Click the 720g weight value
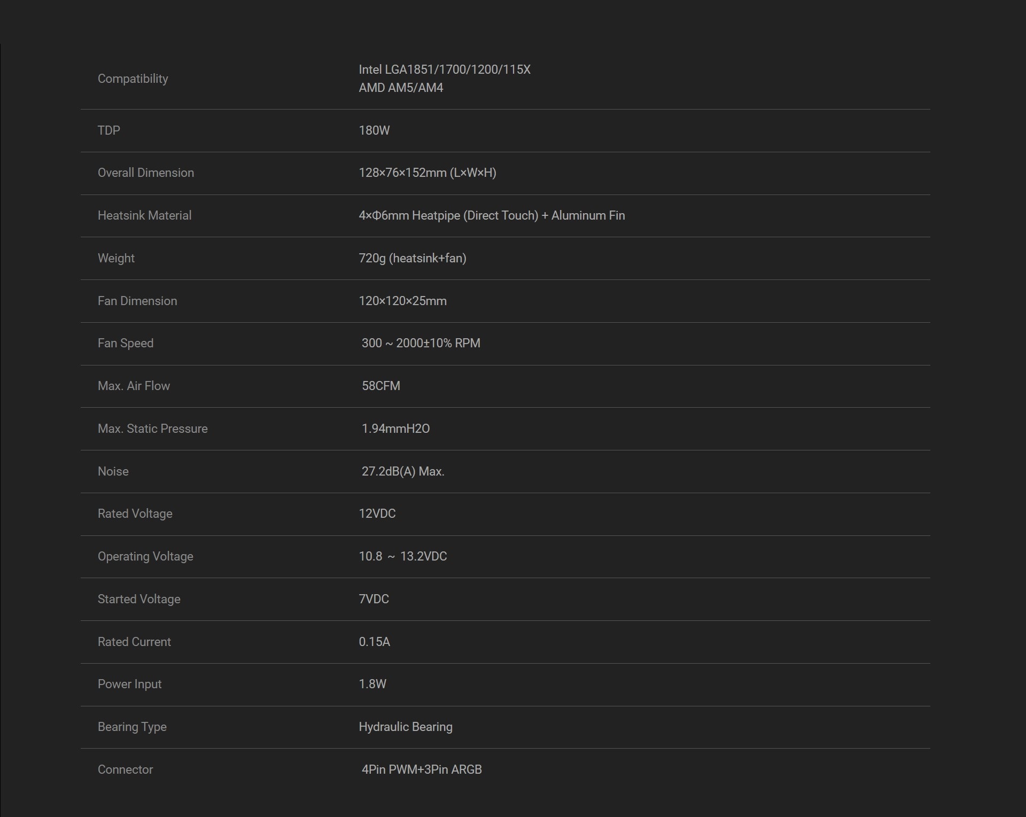The height and width of the screenshot is (817, 1026). click(412, 258)
